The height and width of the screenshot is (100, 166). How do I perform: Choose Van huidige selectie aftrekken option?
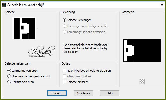tap(64, 32)
